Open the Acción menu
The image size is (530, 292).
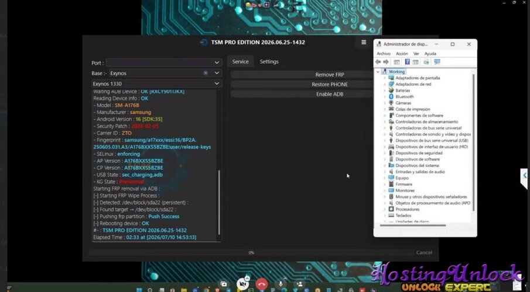[x=402, y=54]
